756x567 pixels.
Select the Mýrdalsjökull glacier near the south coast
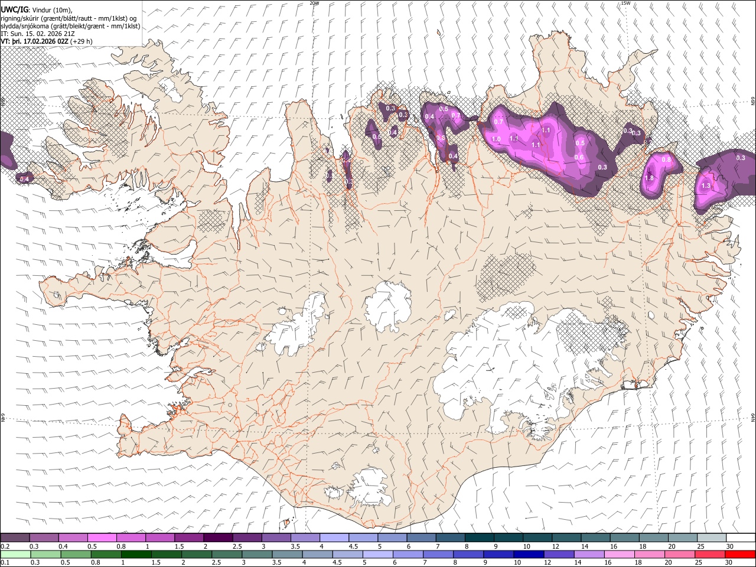tap(370, 487)
